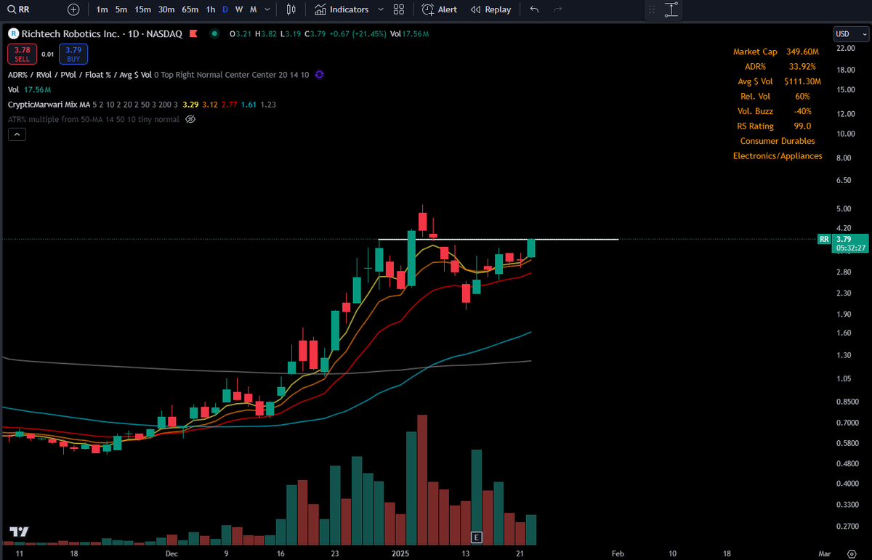Click the TradingView logo
The width and height of the screenshot is (872, 560).
click(18, 532)
